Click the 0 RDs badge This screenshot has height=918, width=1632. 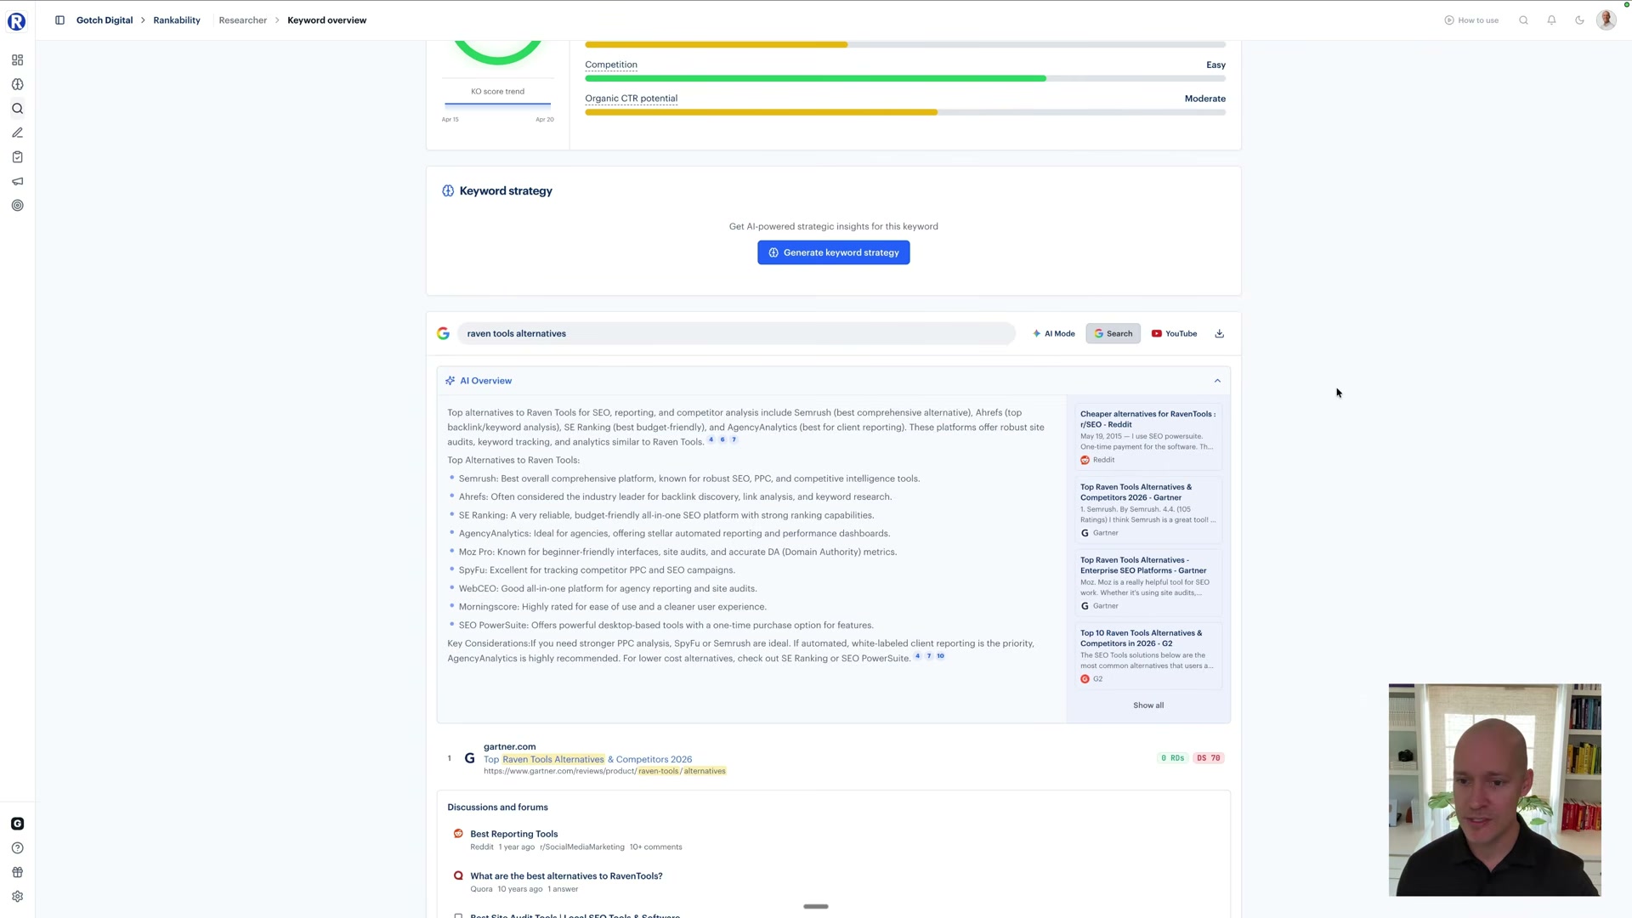pyautogui.click(x=1172, y=758)
